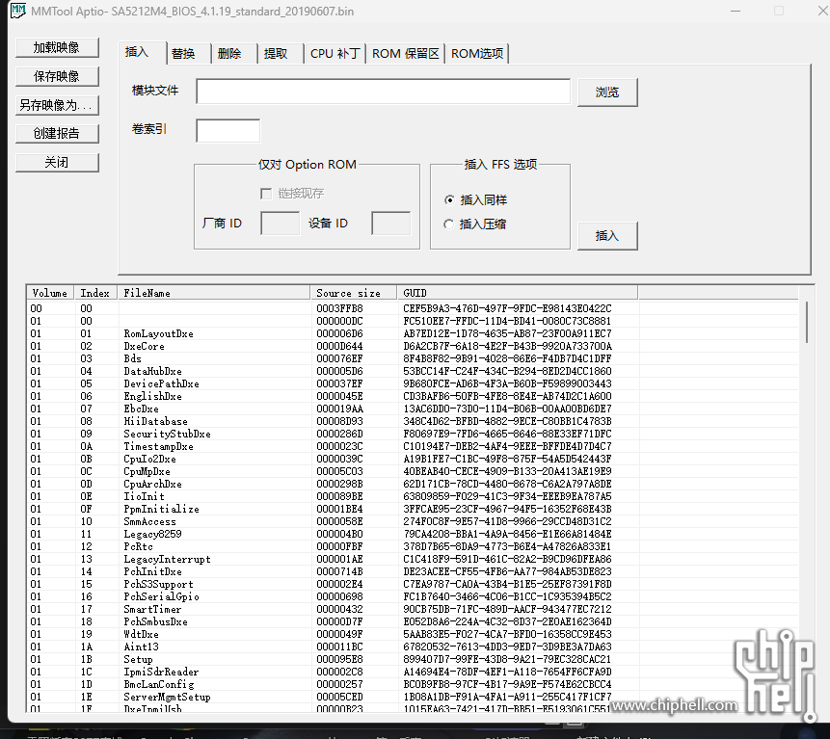Open the 删除 tab

(229, 54)
